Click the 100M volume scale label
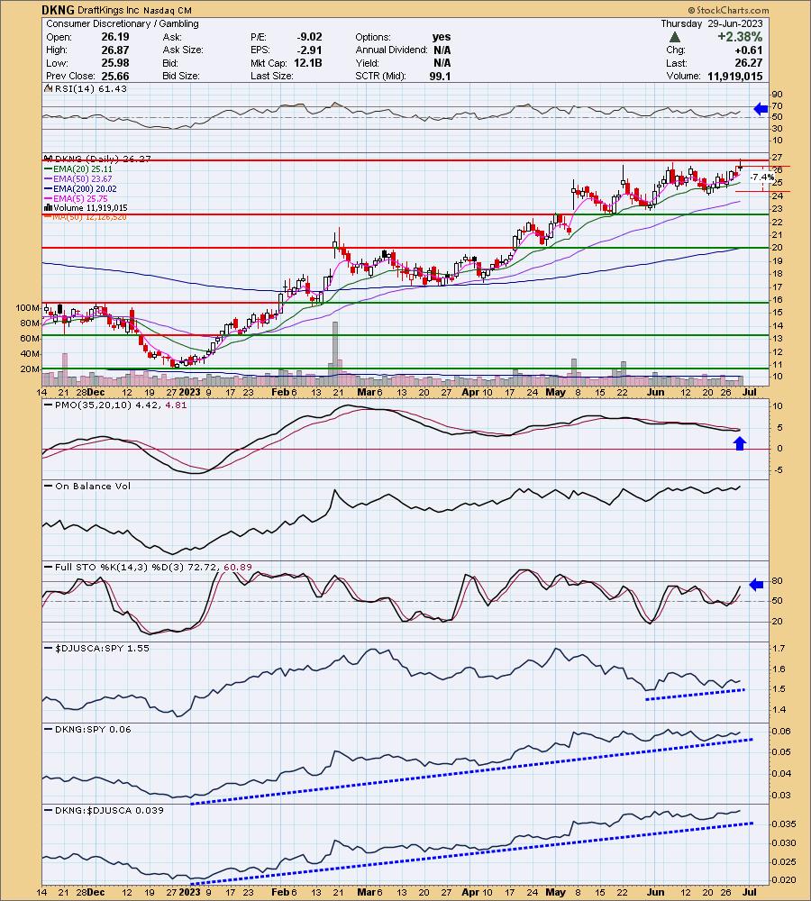The width and height of the screenshot is (811, 901). click(28, 308)
